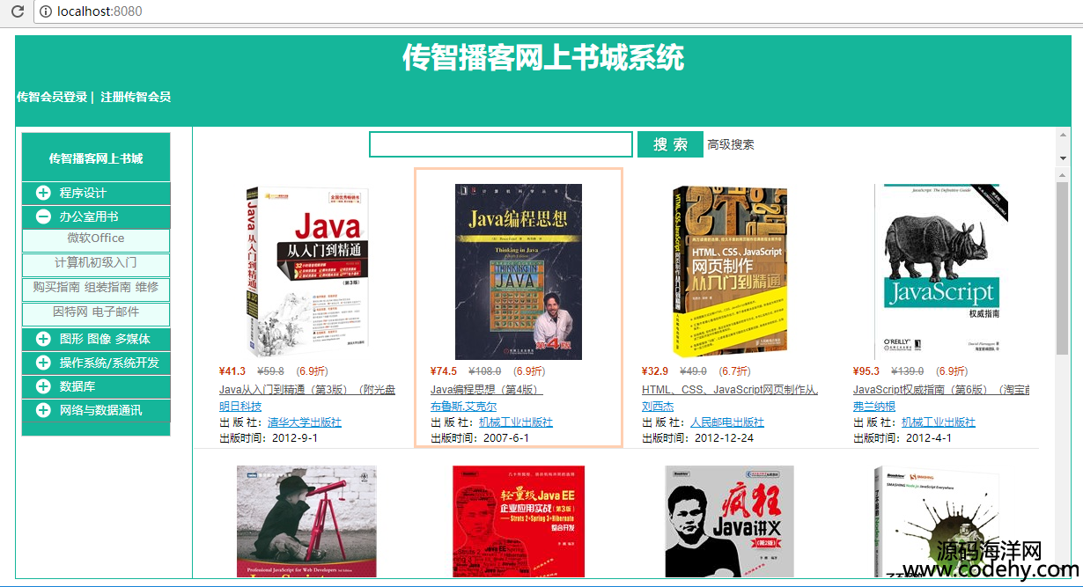The width and height of the screenshot is (1083, 587).
Task: Click the price ¥95.3
Action: (866, 371)
